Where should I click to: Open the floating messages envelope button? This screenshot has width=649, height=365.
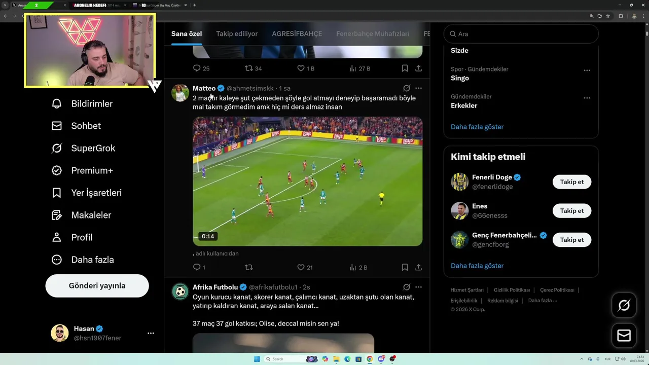coord(624,336)
